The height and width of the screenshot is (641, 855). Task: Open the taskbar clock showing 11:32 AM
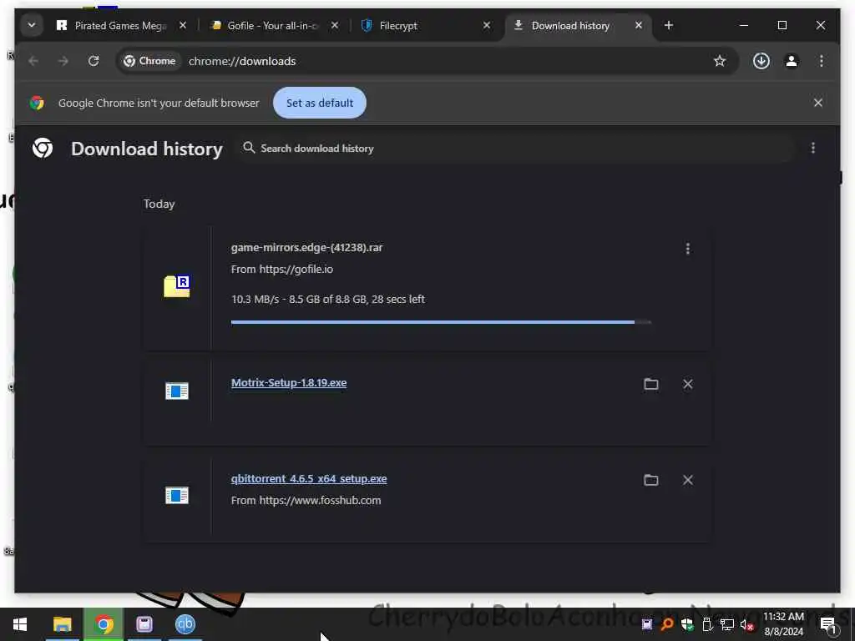[x=783, y=624]
